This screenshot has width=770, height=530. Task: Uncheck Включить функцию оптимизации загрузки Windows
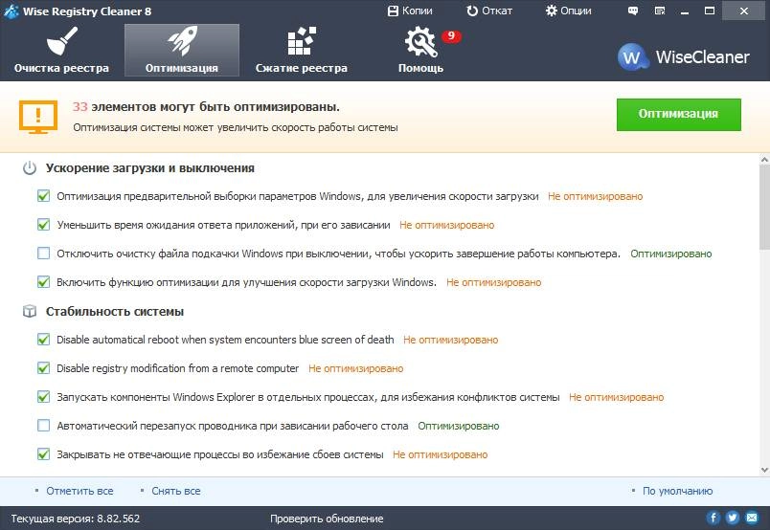pyautogui.click(x=44, y=282)
